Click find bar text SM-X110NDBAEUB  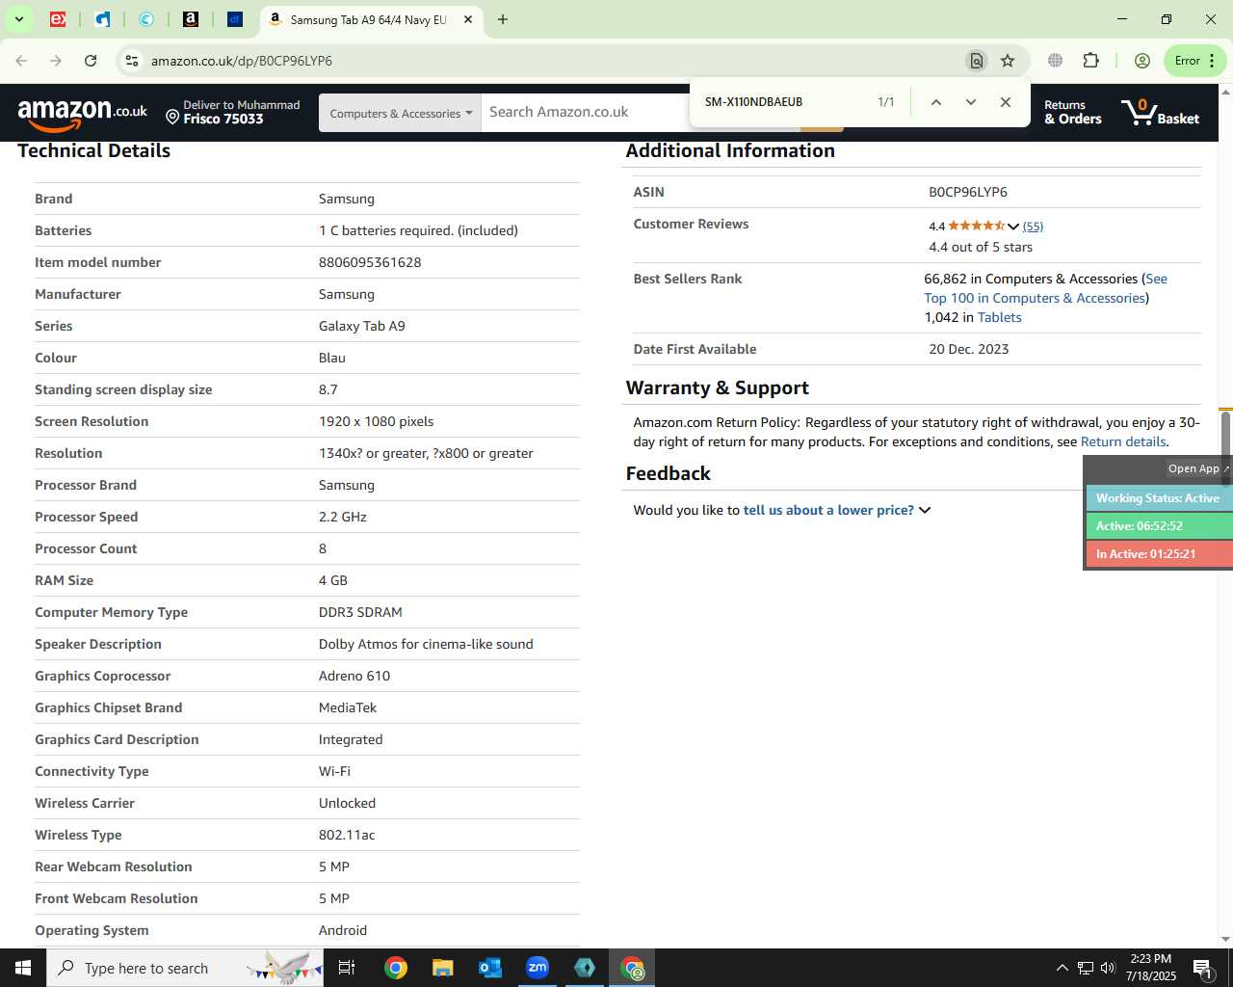753,102
